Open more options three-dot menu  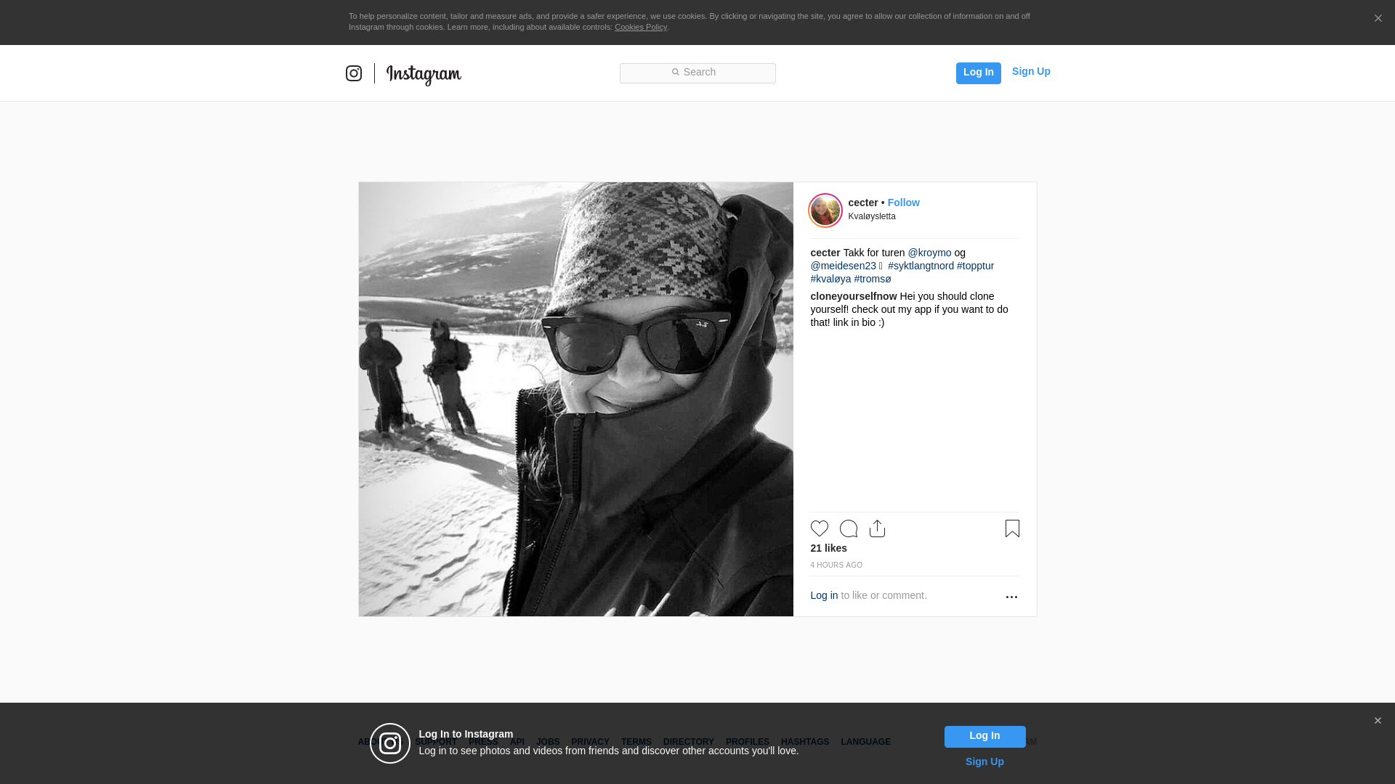(x=1011, y=597)
